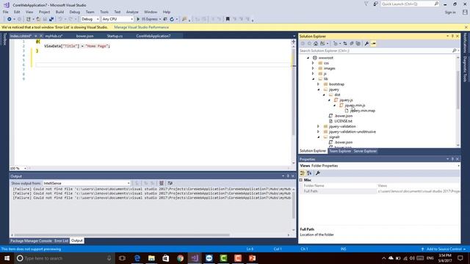Open the editor zoom 100% dropdown
470x264 pixels.
click(18, 168)
